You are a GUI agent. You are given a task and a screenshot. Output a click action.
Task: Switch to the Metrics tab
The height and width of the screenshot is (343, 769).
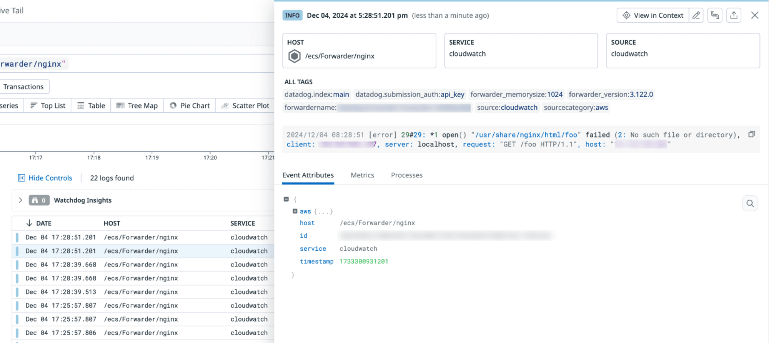click(362, 175)
